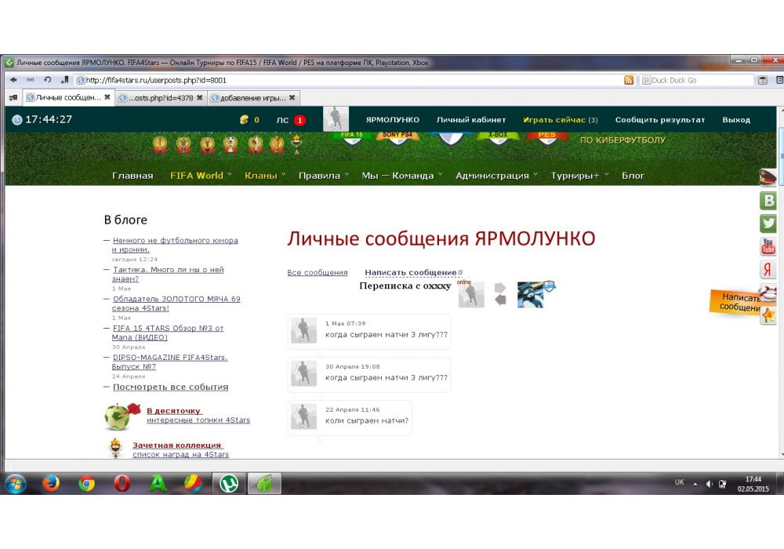Click the police cap sidebar icon
The height and width of the screenshot is (549, 784).
click(768, 177)
